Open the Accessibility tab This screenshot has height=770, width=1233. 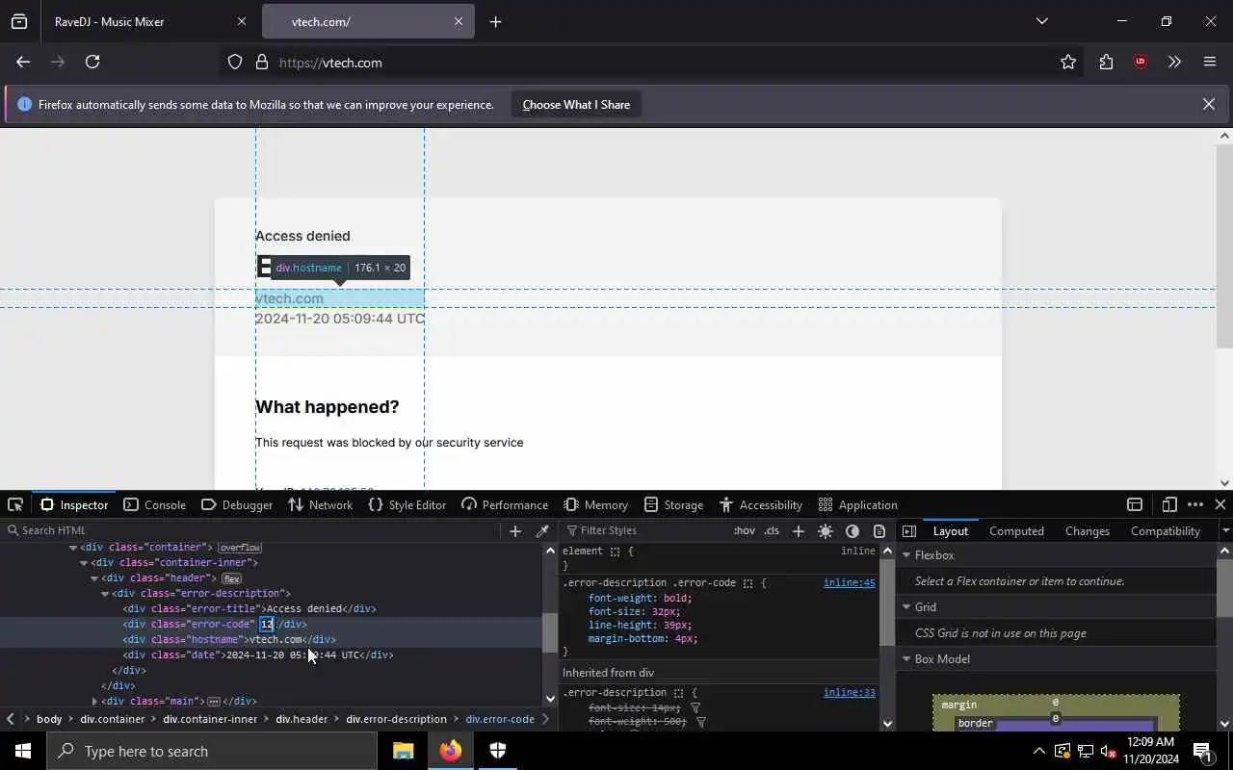coord(761,504)
